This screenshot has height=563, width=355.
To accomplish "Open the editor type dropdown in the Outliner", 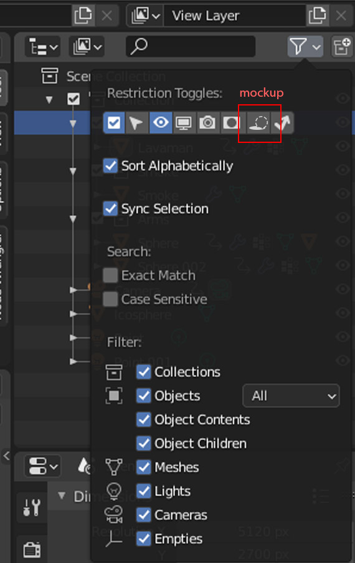I will pyautogui.click(x=42, y=47).
